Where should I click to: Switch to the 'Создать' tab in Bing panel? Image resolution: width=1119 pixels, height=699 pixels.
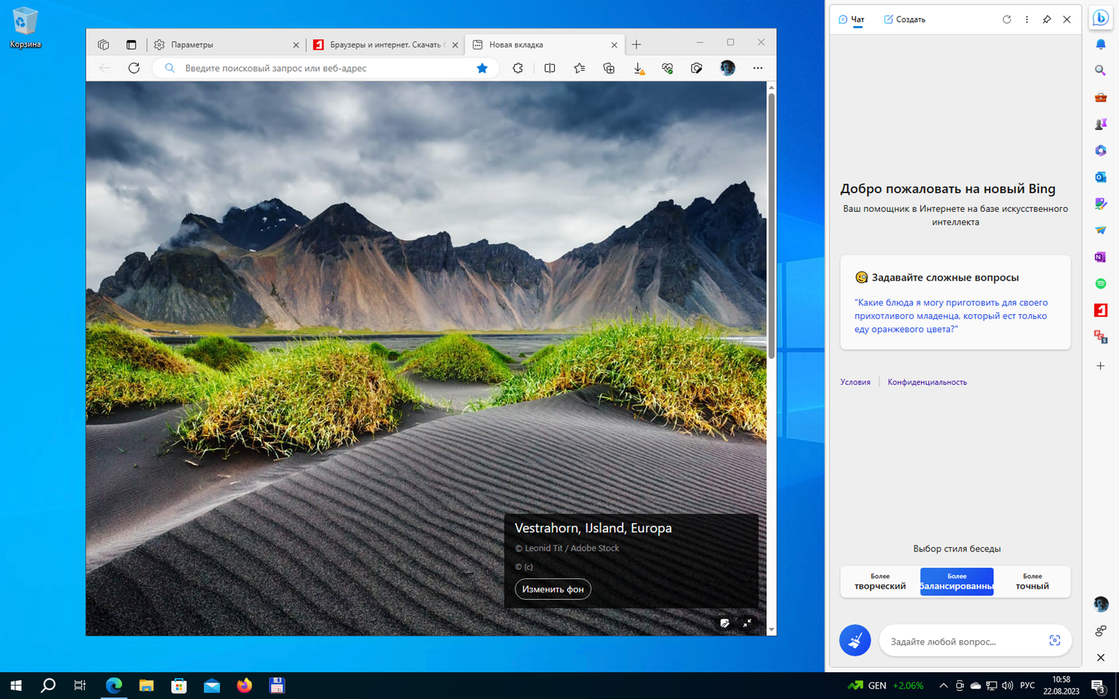pos(904,19)
